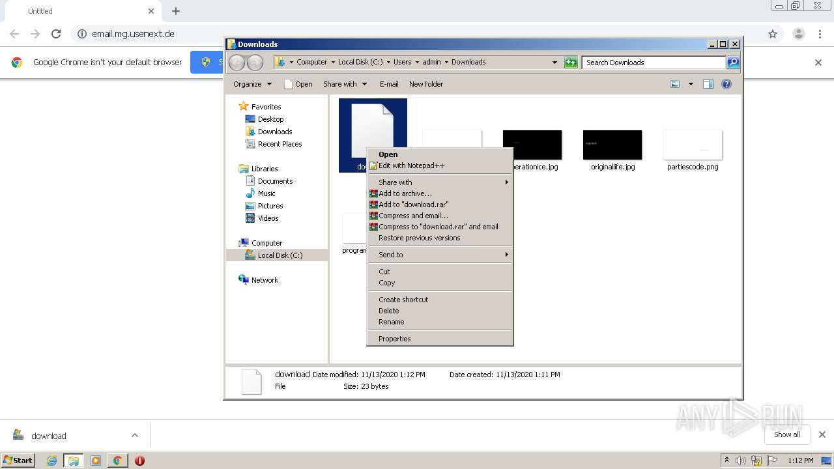Open Chrome three-dot menu
Viewport: 834px width, 469px height.
click(x=820, y=34)
